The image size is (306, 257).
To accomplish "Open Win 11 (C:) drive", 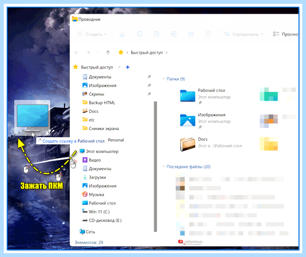I will tap(99, 212).
